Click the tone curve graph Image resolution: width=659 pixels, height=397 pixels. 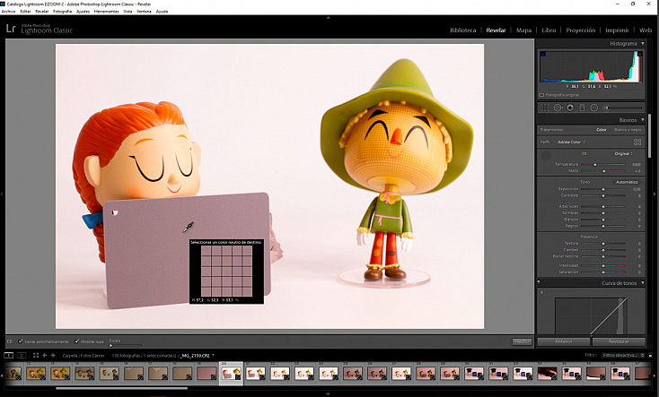[x=591, y=315]
